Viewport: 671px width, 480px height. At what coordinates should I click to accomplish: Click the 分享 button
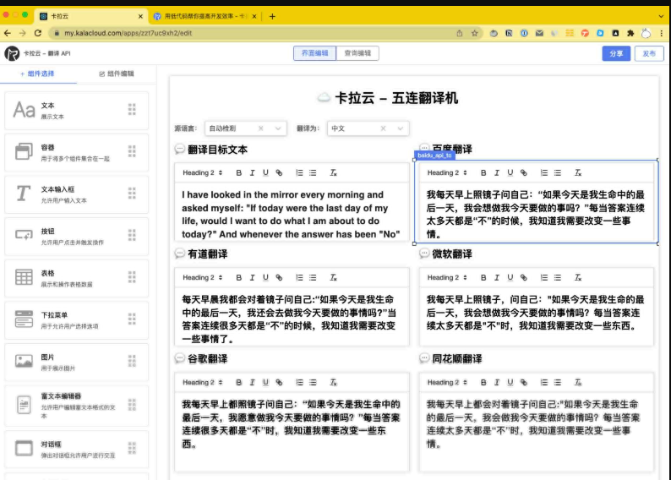tap(616, 53)
